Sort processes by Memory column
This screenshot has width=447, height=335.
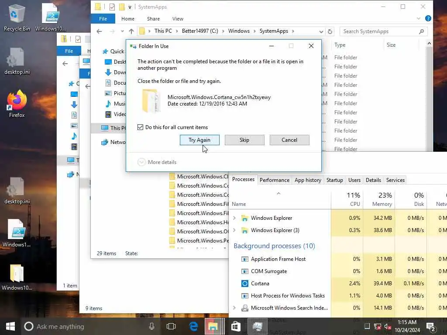coord(379,199)
